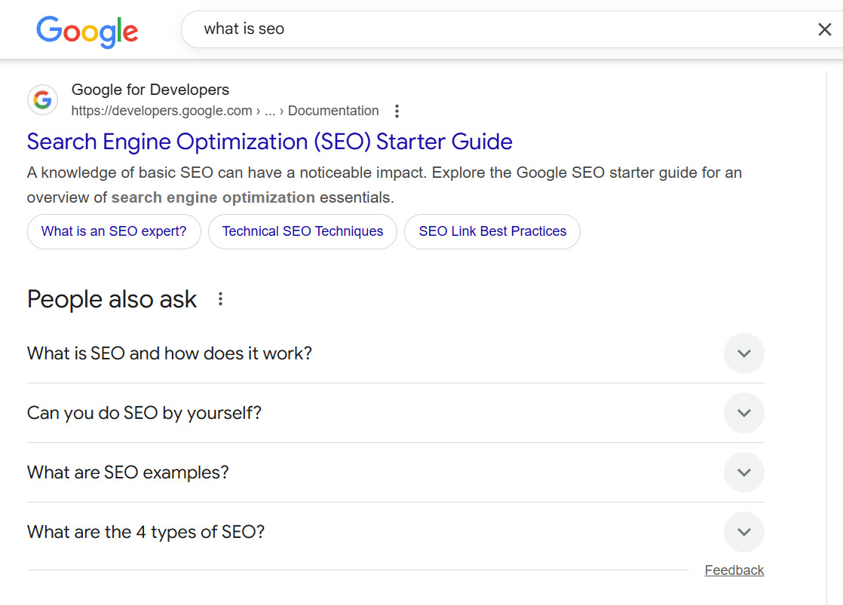
Task: Open the Documentation breadcrumb
Action: (x=333, y=111)
